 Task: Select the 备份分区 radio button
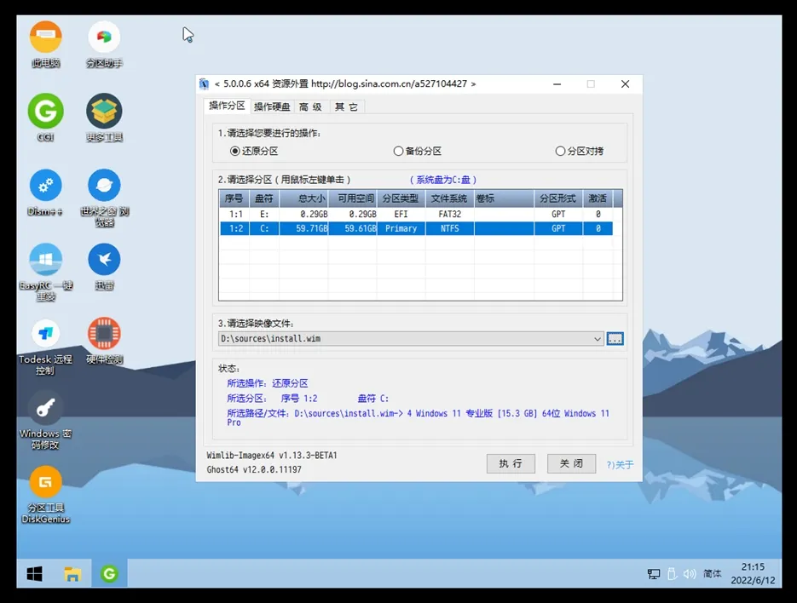tap(398, 151)
